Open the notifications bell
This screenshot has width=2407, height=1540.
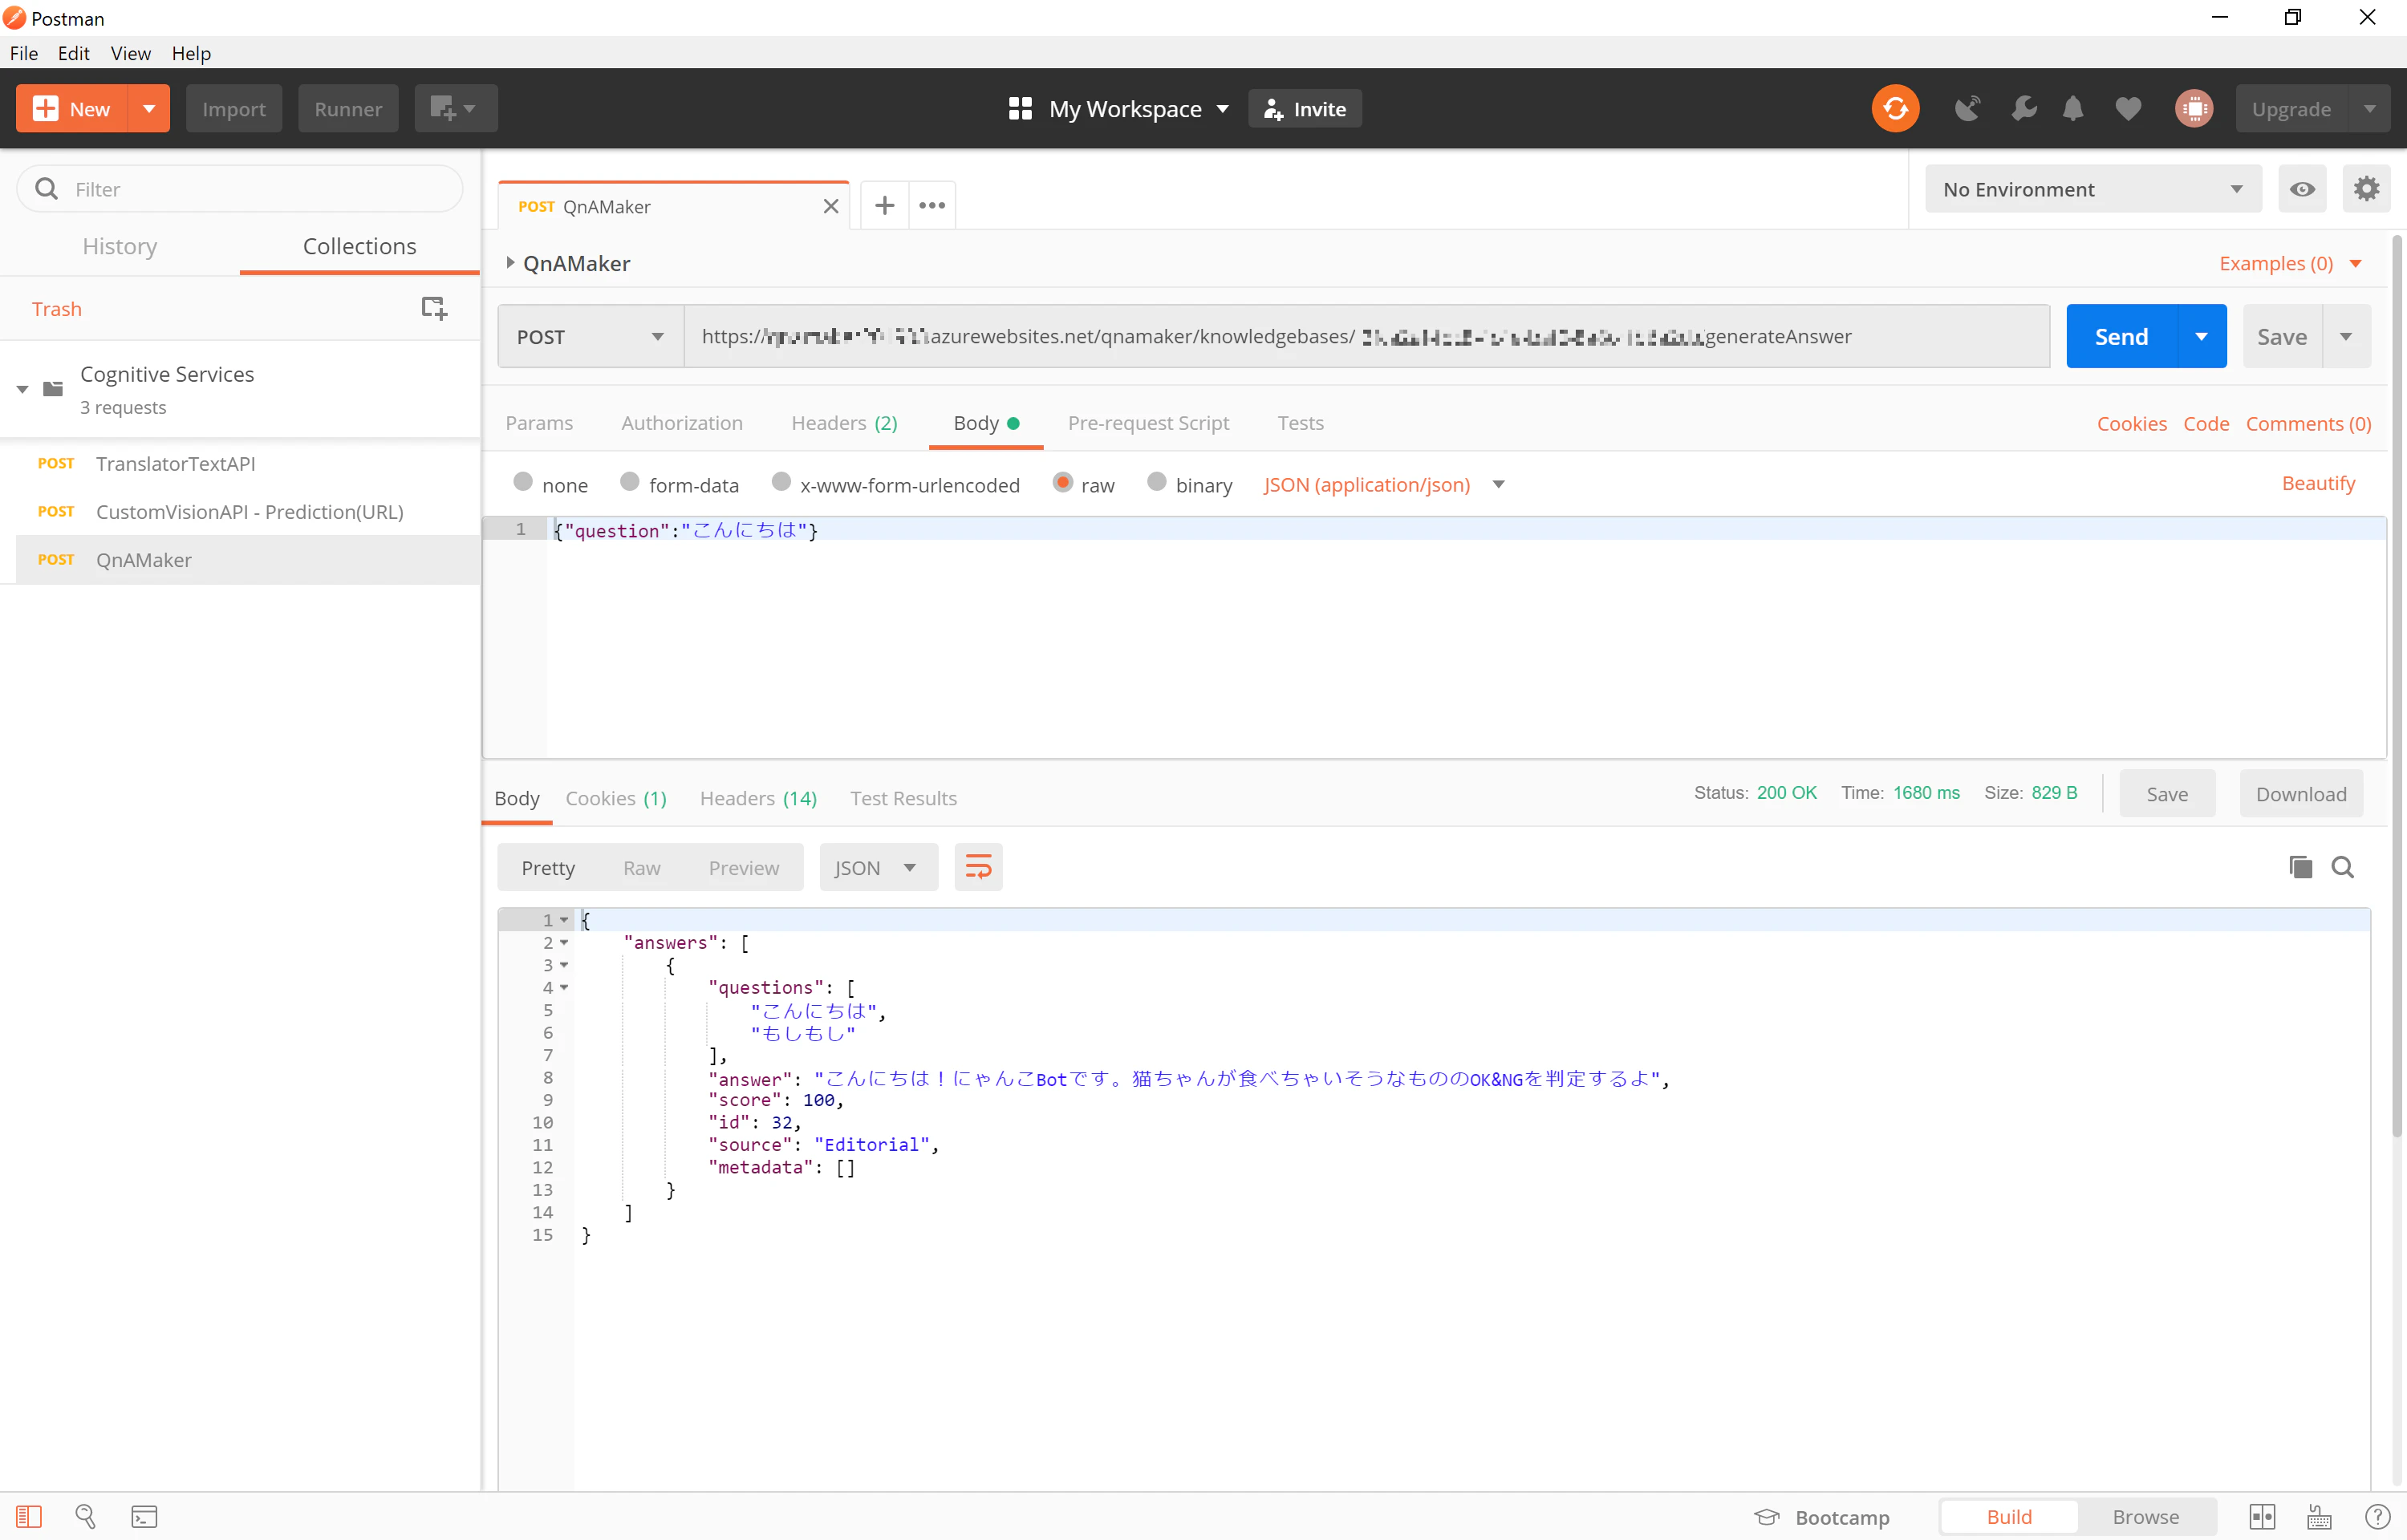(2073, 109)
